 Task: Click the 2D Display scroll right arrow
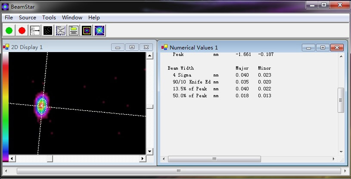143,158
